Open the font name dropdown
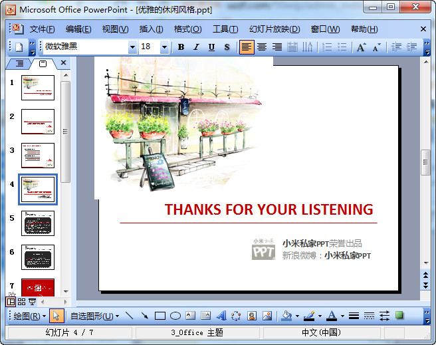Image resolution: width=436 pixels, height=345 pixels. click(x=132, y=47)
